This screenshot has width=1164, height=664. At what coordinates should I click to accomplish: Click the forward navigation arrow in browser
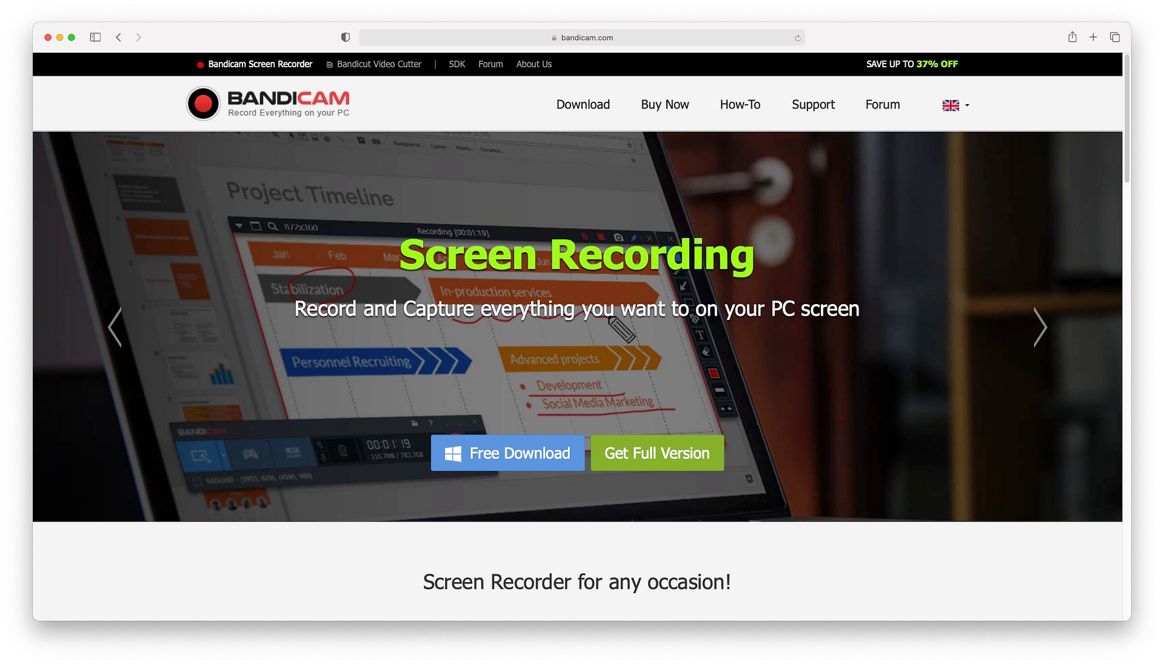138,37
